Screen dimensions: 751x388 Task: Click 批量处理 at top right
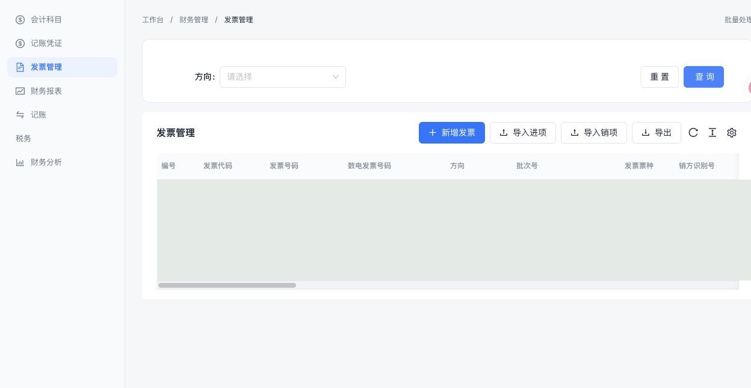[738, 20]
